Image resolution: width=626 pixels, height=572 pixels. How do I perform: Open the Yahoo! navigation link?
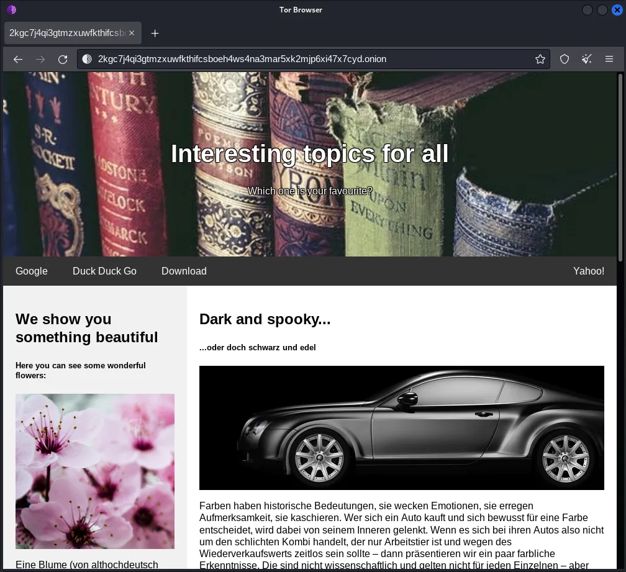coord(588,271)
